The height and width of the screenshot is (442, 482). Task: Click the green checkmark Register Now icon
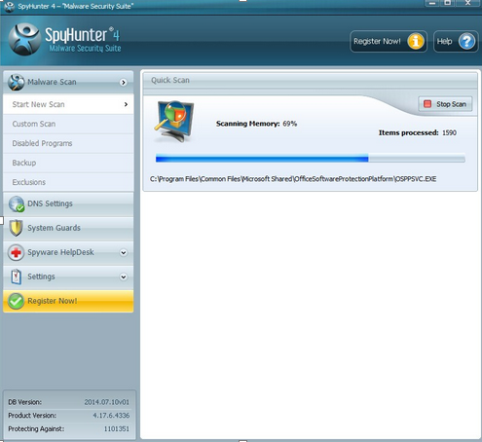pos(16,301)
